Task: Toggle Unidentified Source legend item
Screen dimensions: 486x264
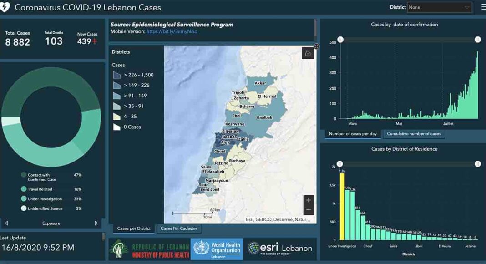Action: coord(24,208)
